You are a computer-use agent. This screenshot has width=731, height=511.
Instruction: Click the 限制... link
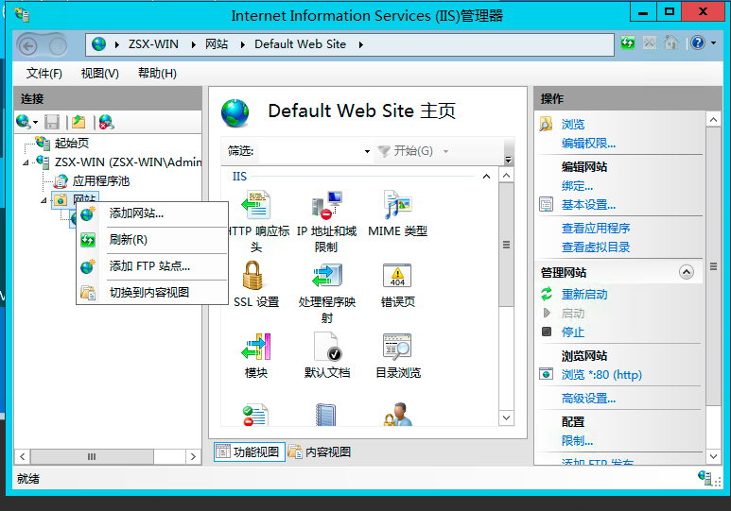tap(577, 441)
